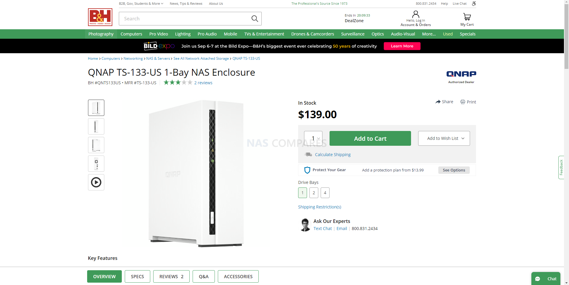This screenshot has width=569, height=285.
Task: Click the Print printer icon
Action: 463,102
